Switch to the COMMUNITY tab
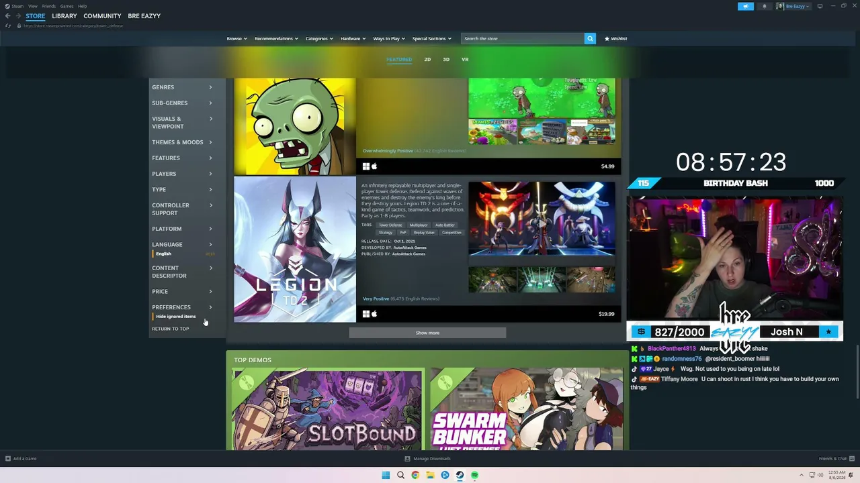860x483 pixels. (102, 16)
